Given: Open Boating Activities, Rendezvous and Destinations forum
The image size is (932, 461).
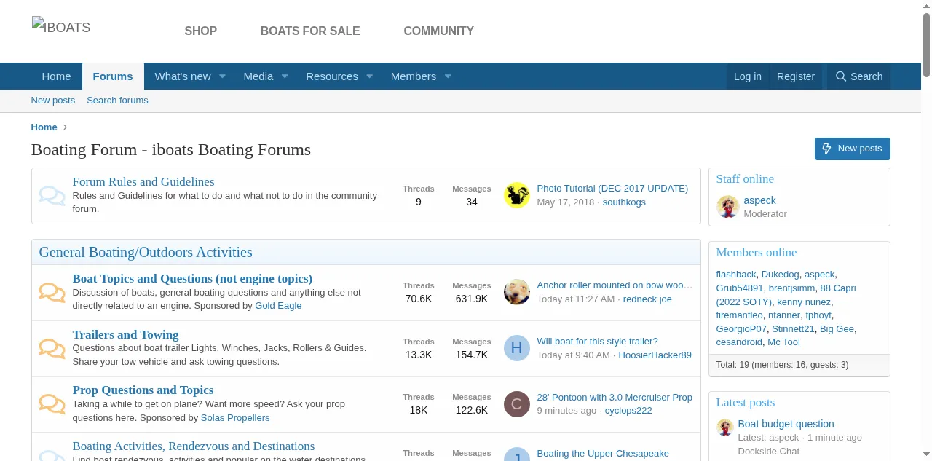Looking at the screenshot, I should tap(194, 446).
